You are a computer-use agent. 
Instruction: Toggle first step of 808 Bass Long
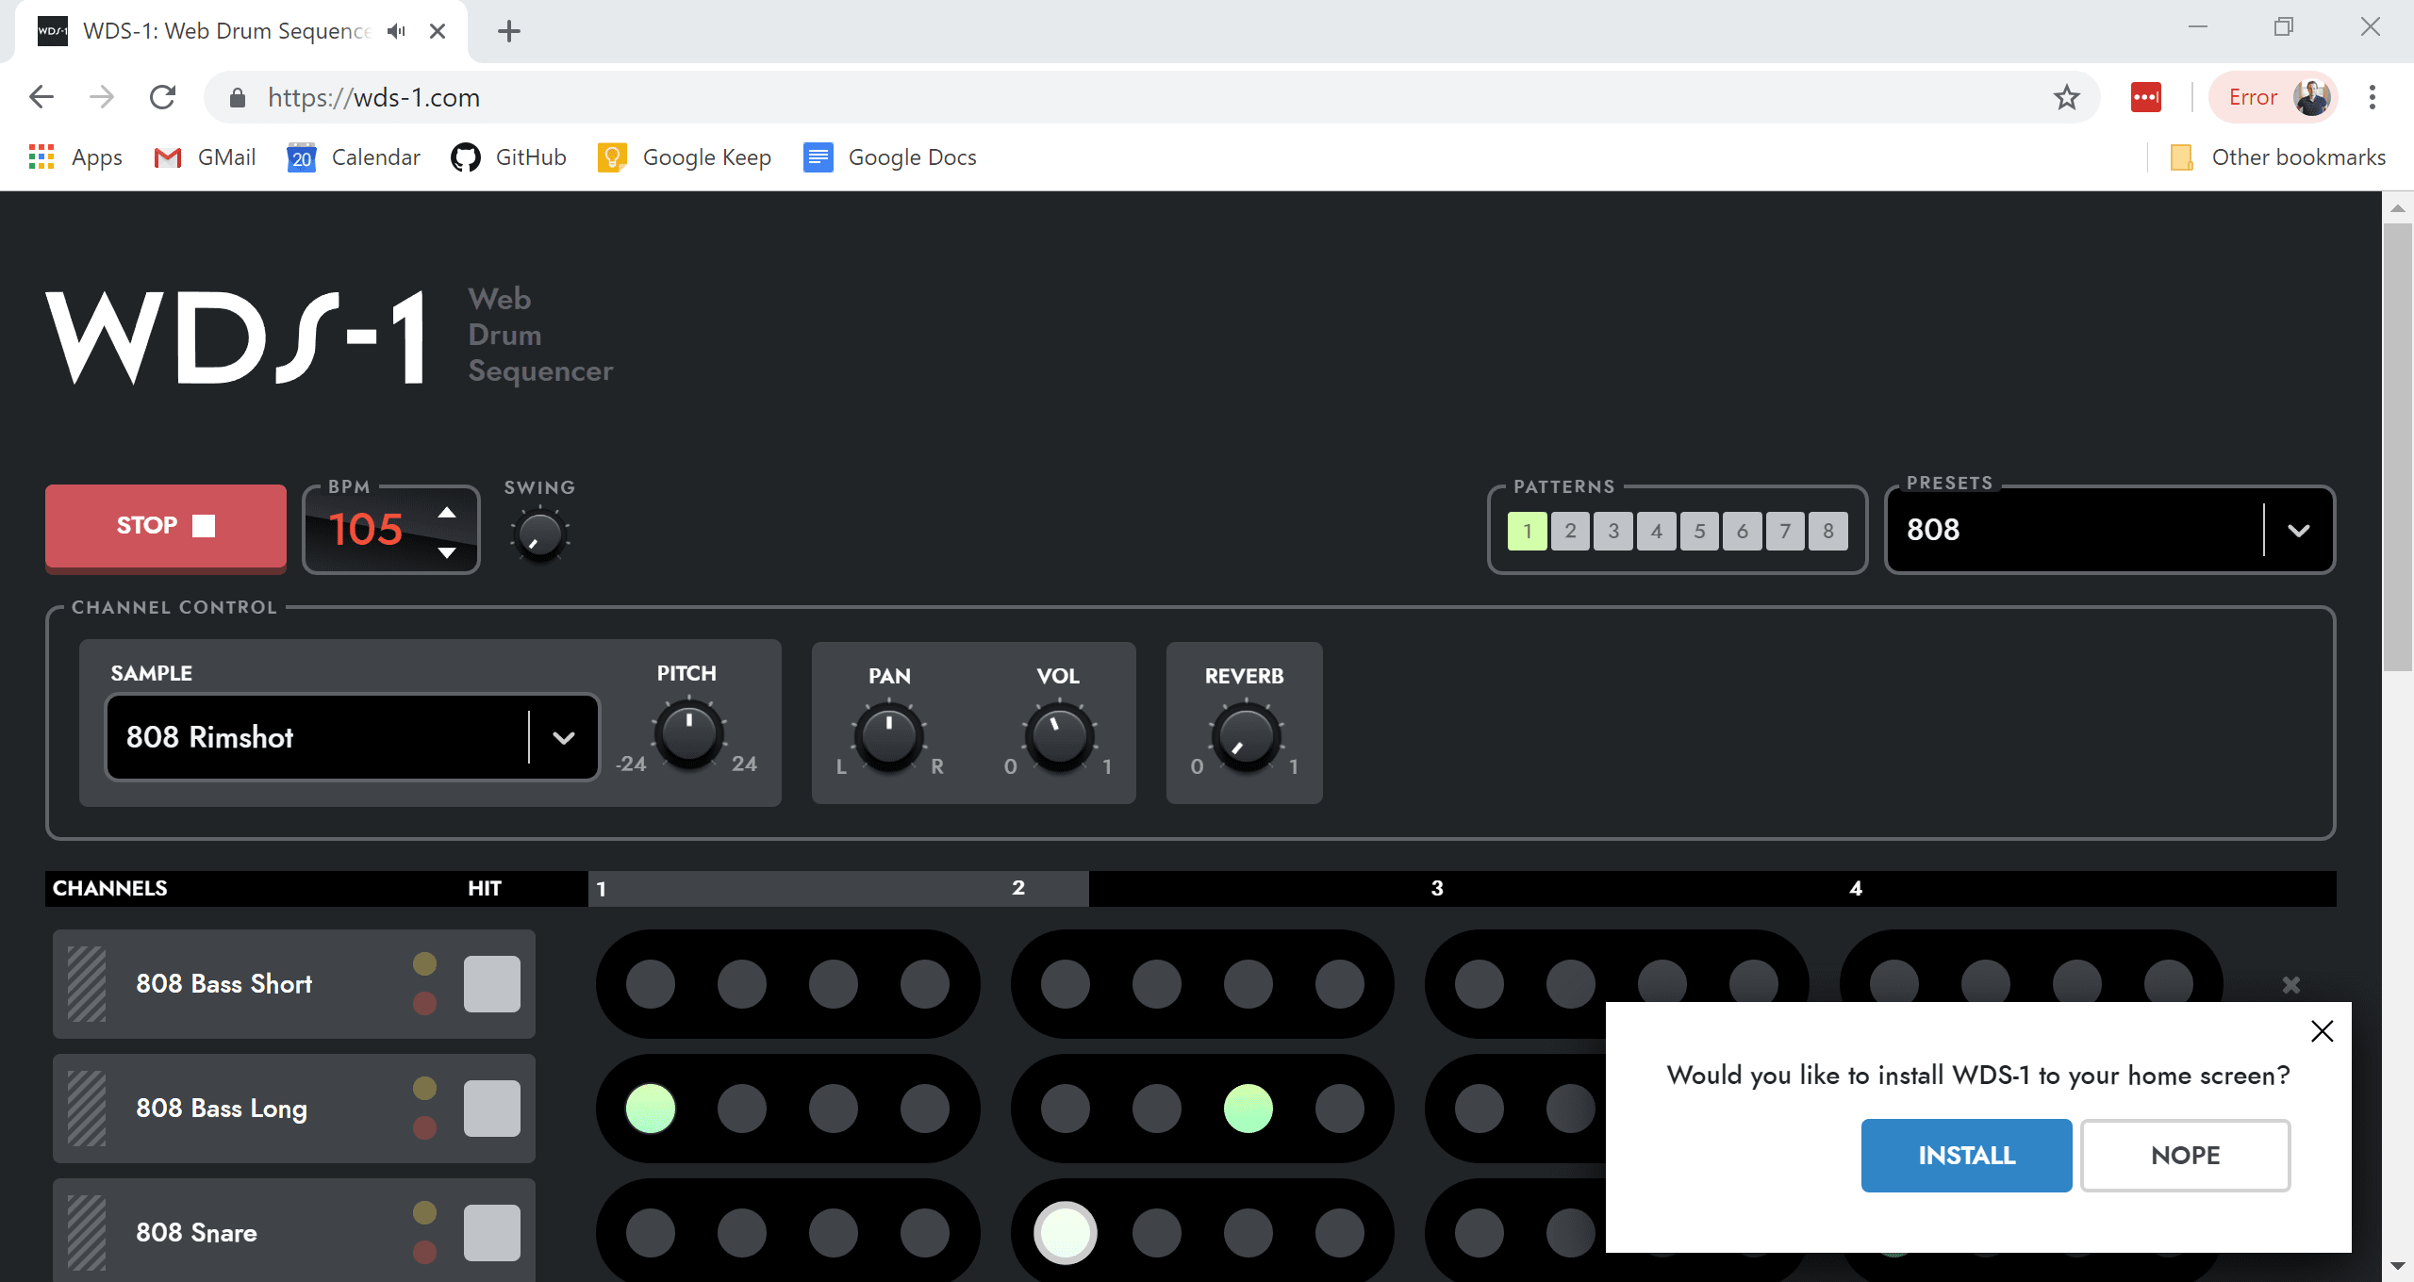coord(651,1109)
